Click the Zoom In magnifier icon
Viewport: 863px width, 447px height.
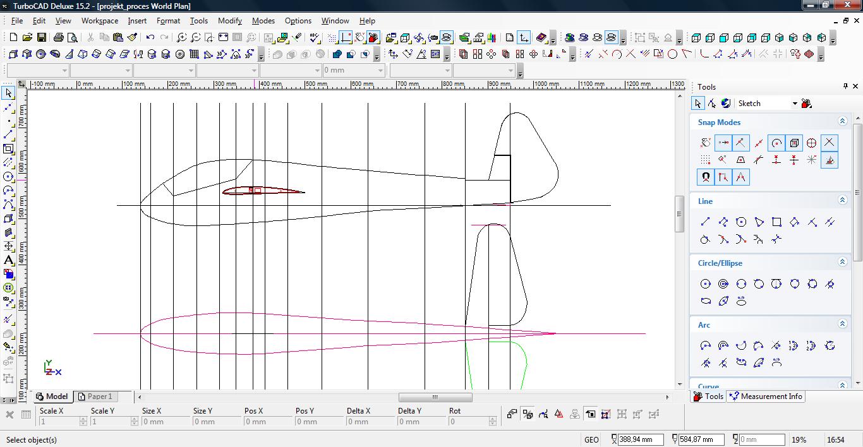(181, 38)
